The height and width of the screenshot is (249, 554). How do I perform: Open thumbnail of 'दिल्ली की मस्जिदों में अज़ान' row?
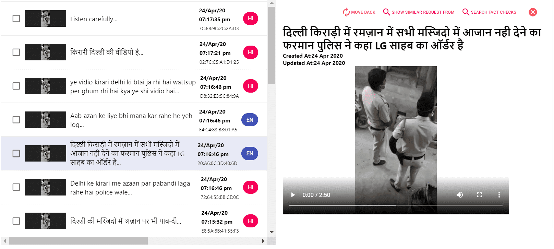coord(46,221)
